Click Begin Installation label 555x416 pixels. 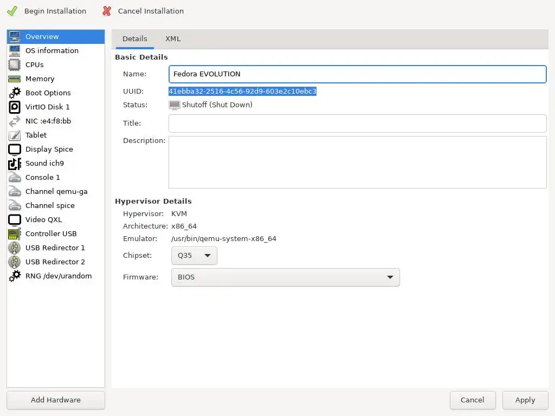(x=55, y=11)
